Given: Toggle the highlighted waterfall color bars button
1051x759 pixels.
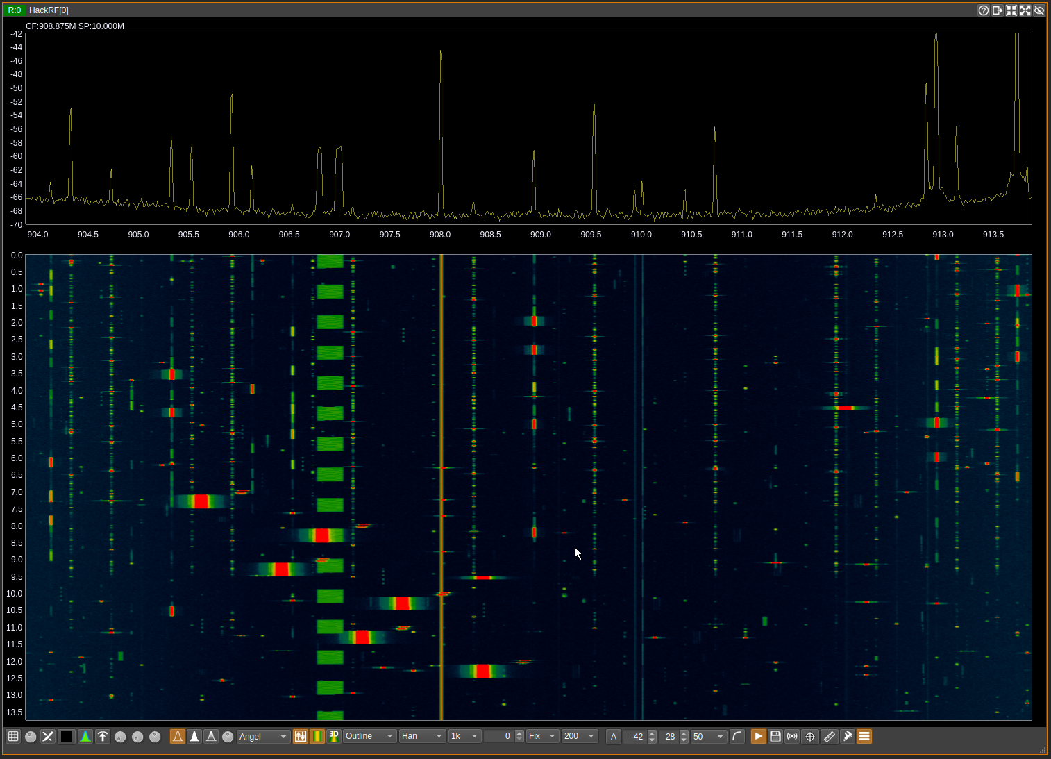Looking at the screenshot, I should (317, 736).
